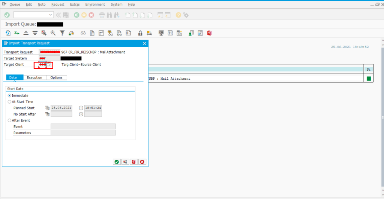Screen dimensions: 384x199
Task: Click the Print icon
Action: tap(102, 15)
